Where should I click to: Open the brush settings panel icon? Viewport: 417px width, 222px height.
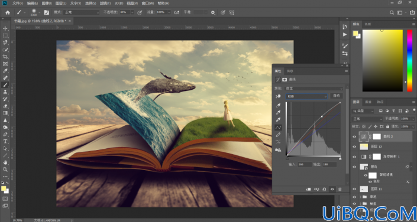[47, 12]
